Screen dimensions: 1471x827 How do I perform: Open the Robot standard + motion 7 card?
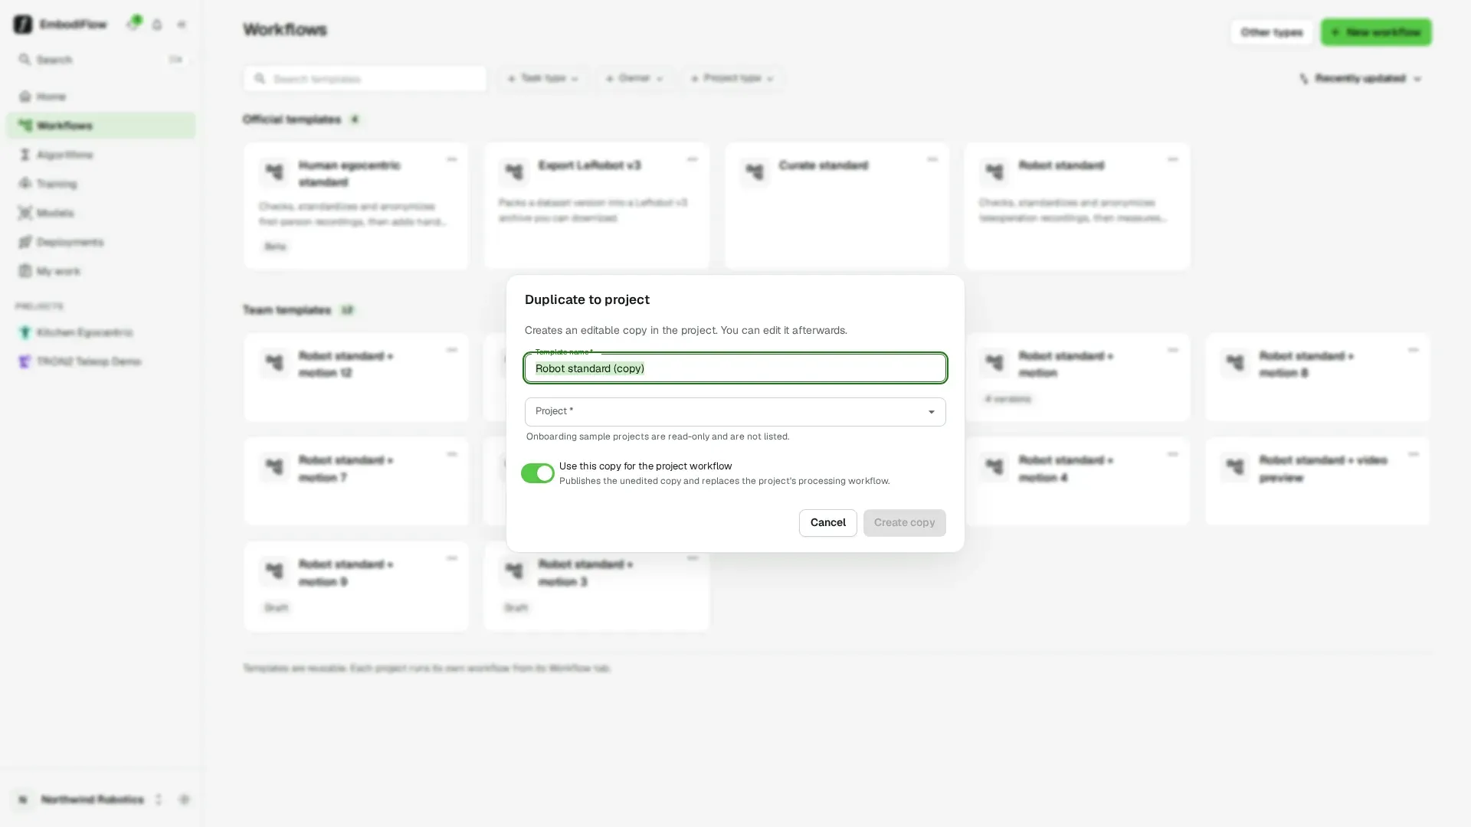356,482
